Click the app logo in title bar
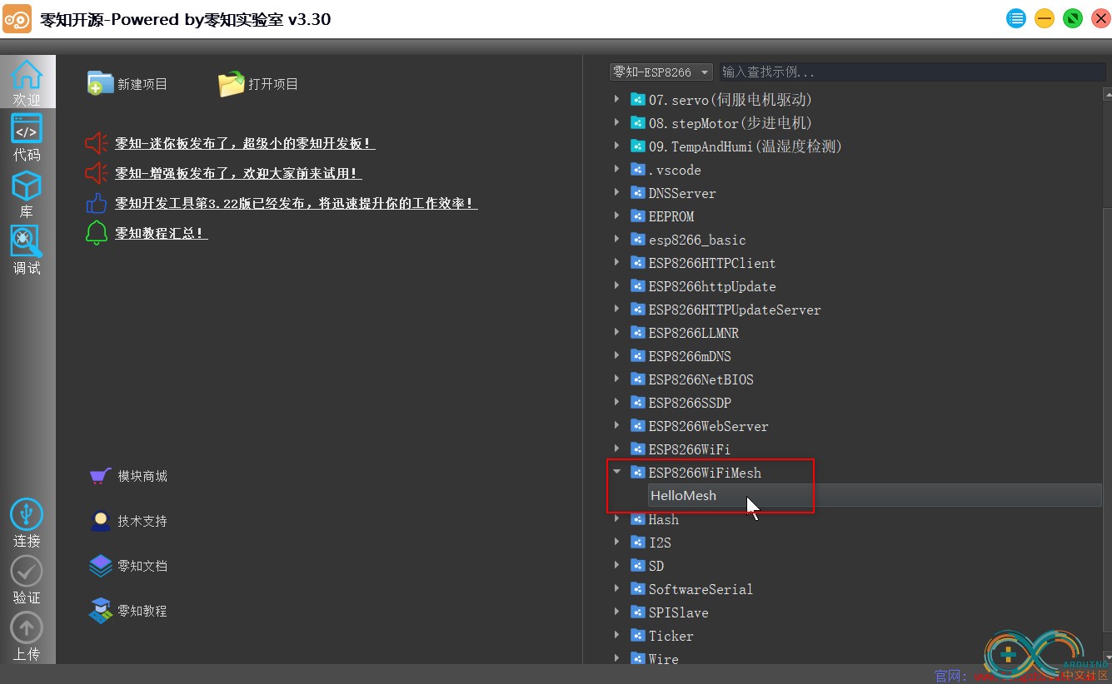The height and width of the screenshot is (684, 1112). [x=17, y=19]
